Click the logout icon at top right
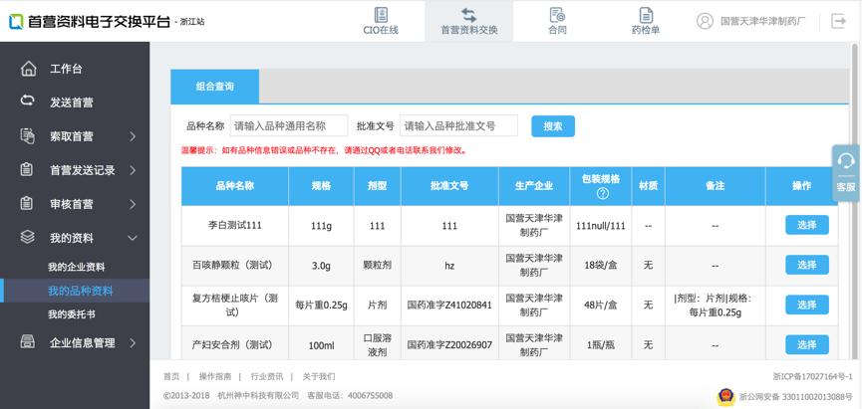The width and height of the screenshot is (862, 409). point(838,21)
